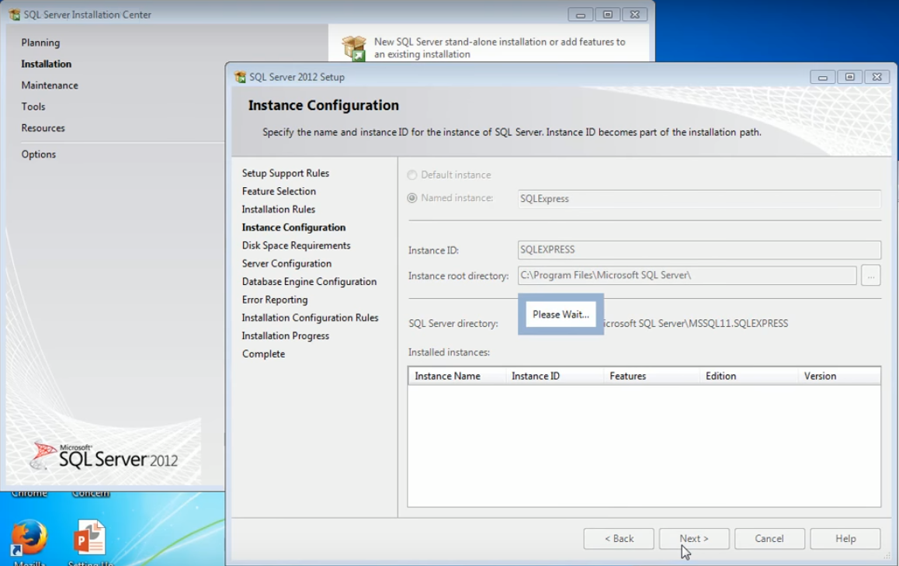
Task: Open Maintenance in Installation Center
Action: (50, 85)
